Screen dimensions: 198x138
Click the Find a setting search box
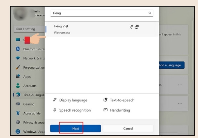click(x=29, y=29)
